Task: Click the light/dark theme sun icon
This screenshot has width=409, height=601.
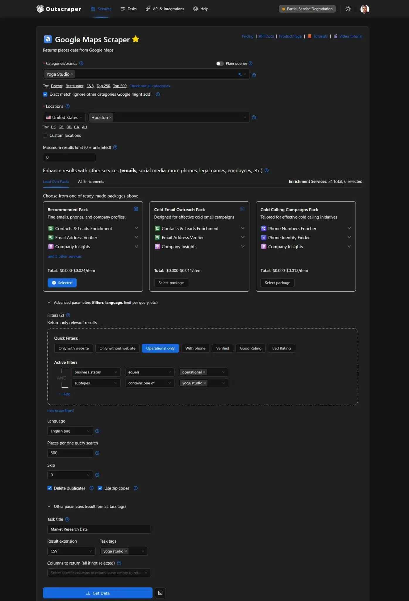Action: [348, 9]
